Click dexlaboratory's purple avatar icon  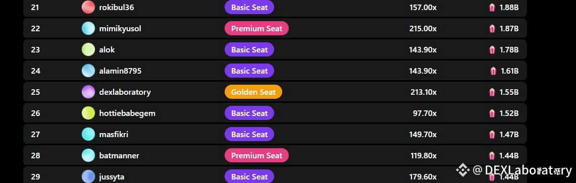(88, 92)
